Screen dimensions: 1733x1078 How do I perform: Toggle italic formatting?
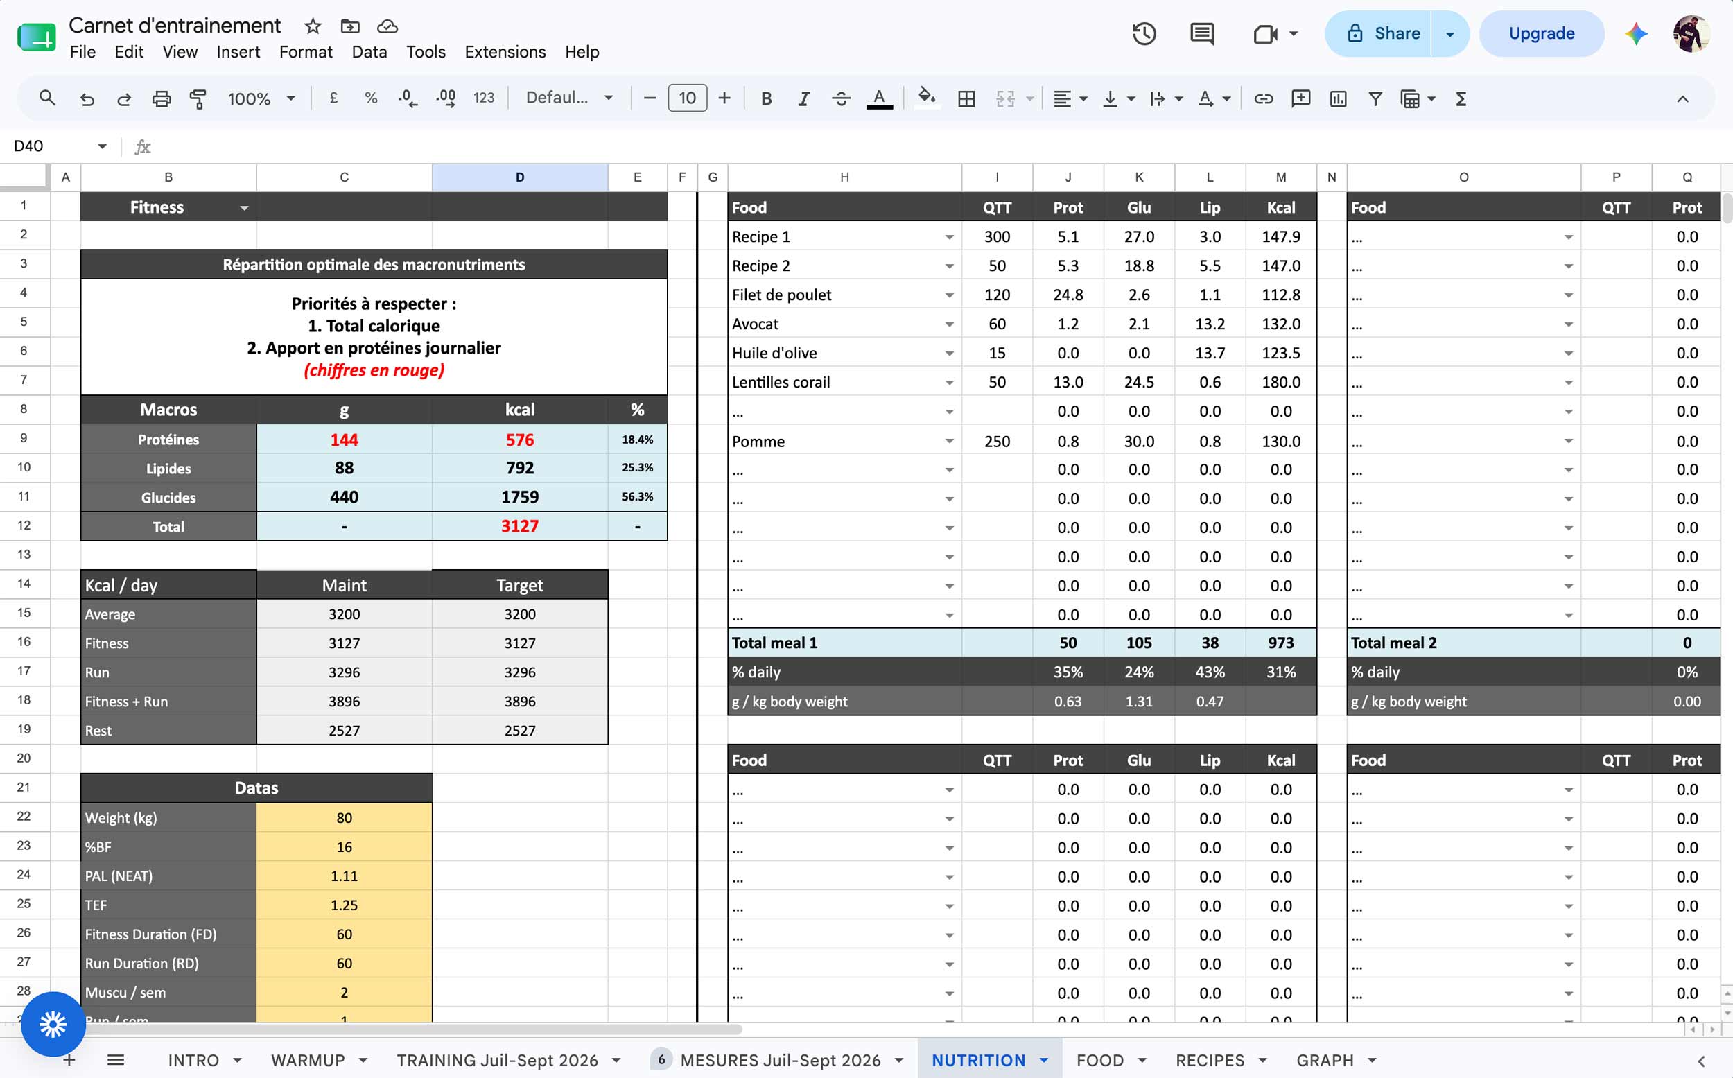coord(803,98)
